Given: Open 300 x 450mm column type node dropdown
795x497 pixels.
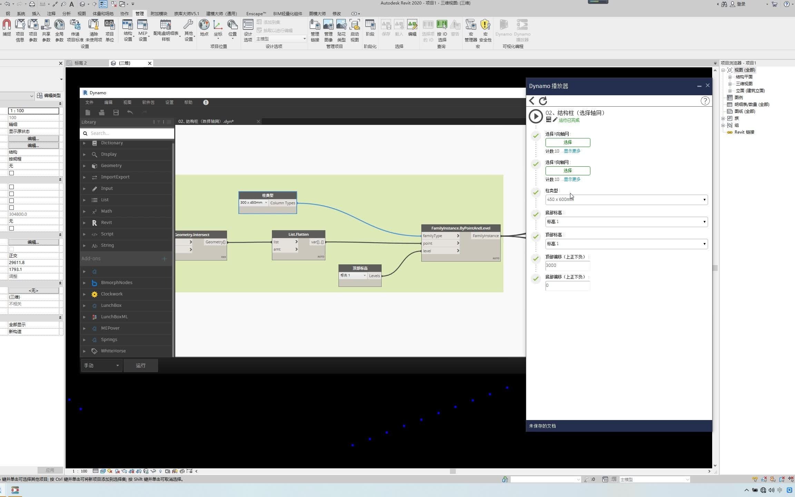Looking at the screenshot, I should 254,203.
